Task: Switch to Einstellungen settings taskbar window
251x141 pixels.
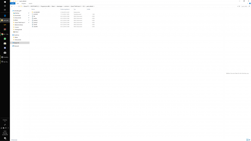Action: pos(5,57)
